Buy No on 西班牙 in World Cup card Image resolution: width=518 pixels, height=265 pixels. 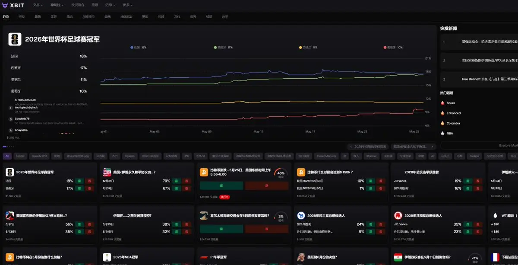(90, 188)
